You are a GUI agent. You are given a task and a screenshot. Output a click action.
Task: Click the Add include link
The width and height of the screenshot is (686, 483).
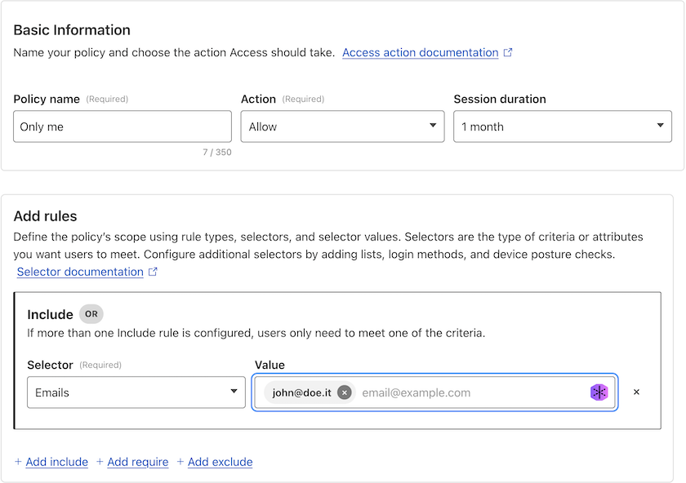pyautogui.click(x=56, y=462)
